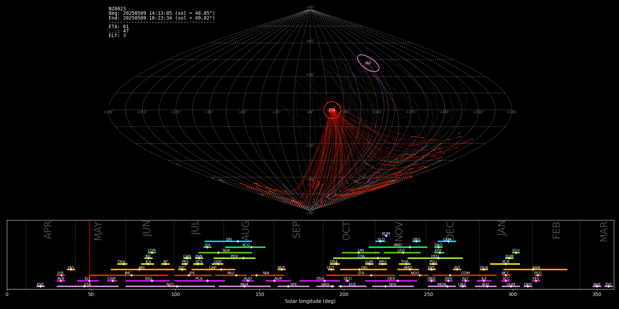Image resolution: width=619 pixels, height=309 pixels.
Task: Click the SSG shower label
Action: tap(148, 279)
